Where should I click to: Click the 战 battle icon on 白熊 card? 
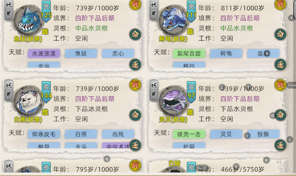click(x=135, y=85)
